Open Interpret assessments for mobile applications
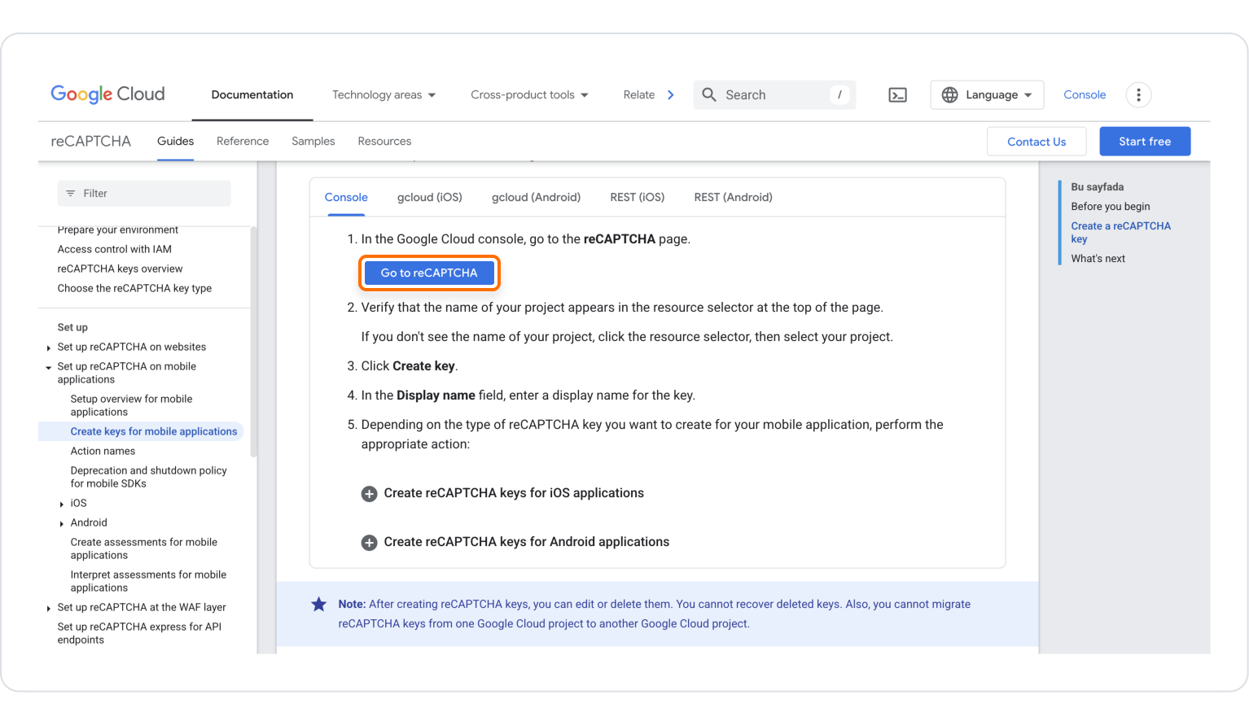Image resolution: width=1249 pixels, height=725 pixels. 149,582
